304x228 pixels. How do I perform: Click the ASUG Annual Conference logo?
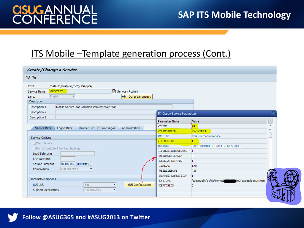55,15
